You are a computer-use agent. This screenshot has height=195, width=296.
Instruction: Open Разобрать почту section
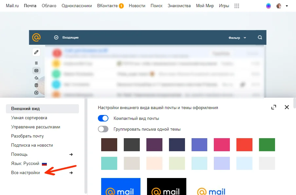28,136
